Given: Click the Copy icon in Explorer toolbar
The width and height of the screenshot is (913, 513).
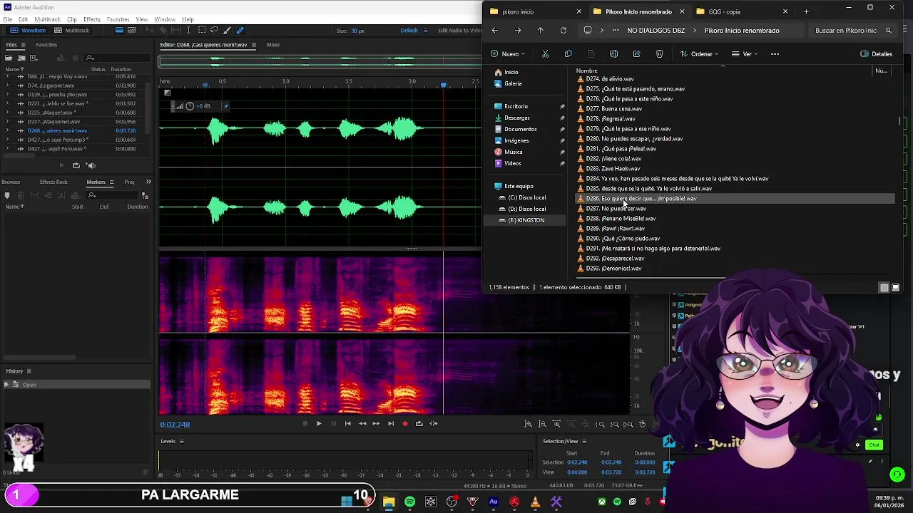Looking at the screenshot, I should point(568,54).
